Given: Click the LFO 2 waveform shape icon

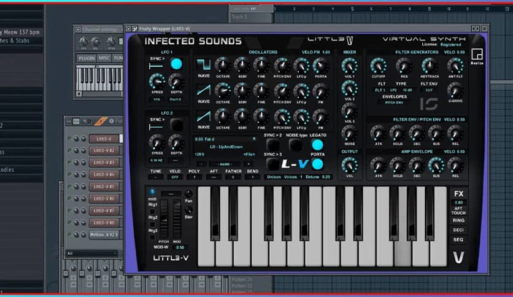Looking at the screenshot, I should tap(156, 127).
